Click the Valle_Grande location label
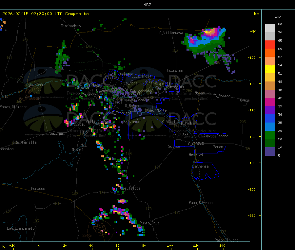The width and height of the screenshot is (295, 250). coord(98,121)
